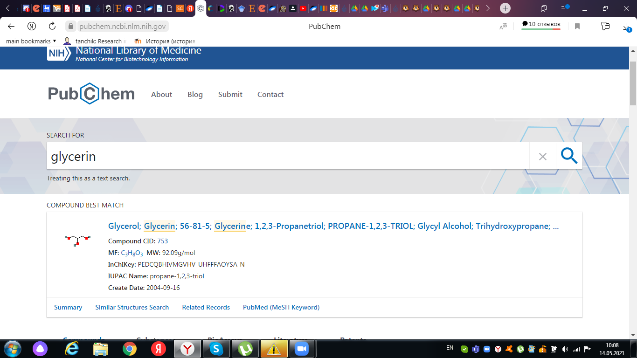Open the yellow warning triangle taskbar app
The width and height of the screenshot is (637, 358).
pyautogui.click(x=274, y=349)
